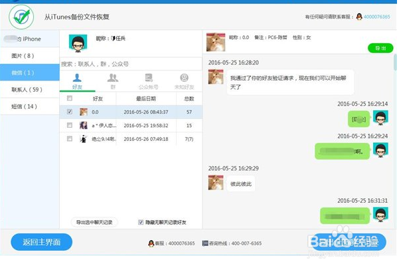Click the green 导出 export button
Screen dimensions: 401x268
pyautogui.click(x=380, y=48)
